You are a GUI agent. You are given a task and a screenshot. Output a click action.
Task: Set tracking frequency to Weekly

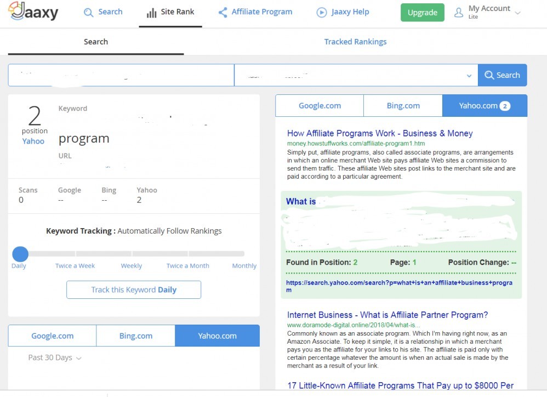(132, 266)
